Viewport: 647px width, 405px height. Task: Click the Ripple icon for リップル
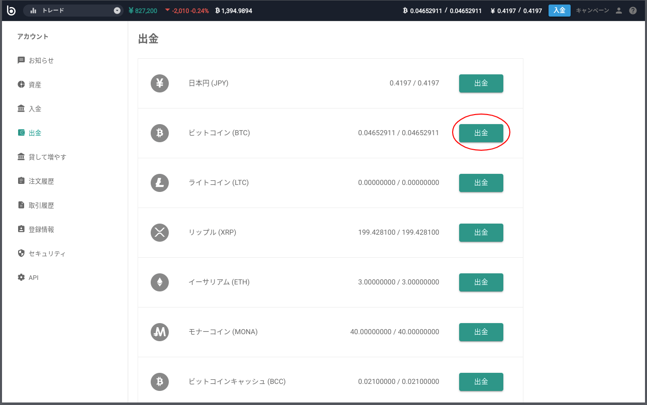(x=160, y=233)
